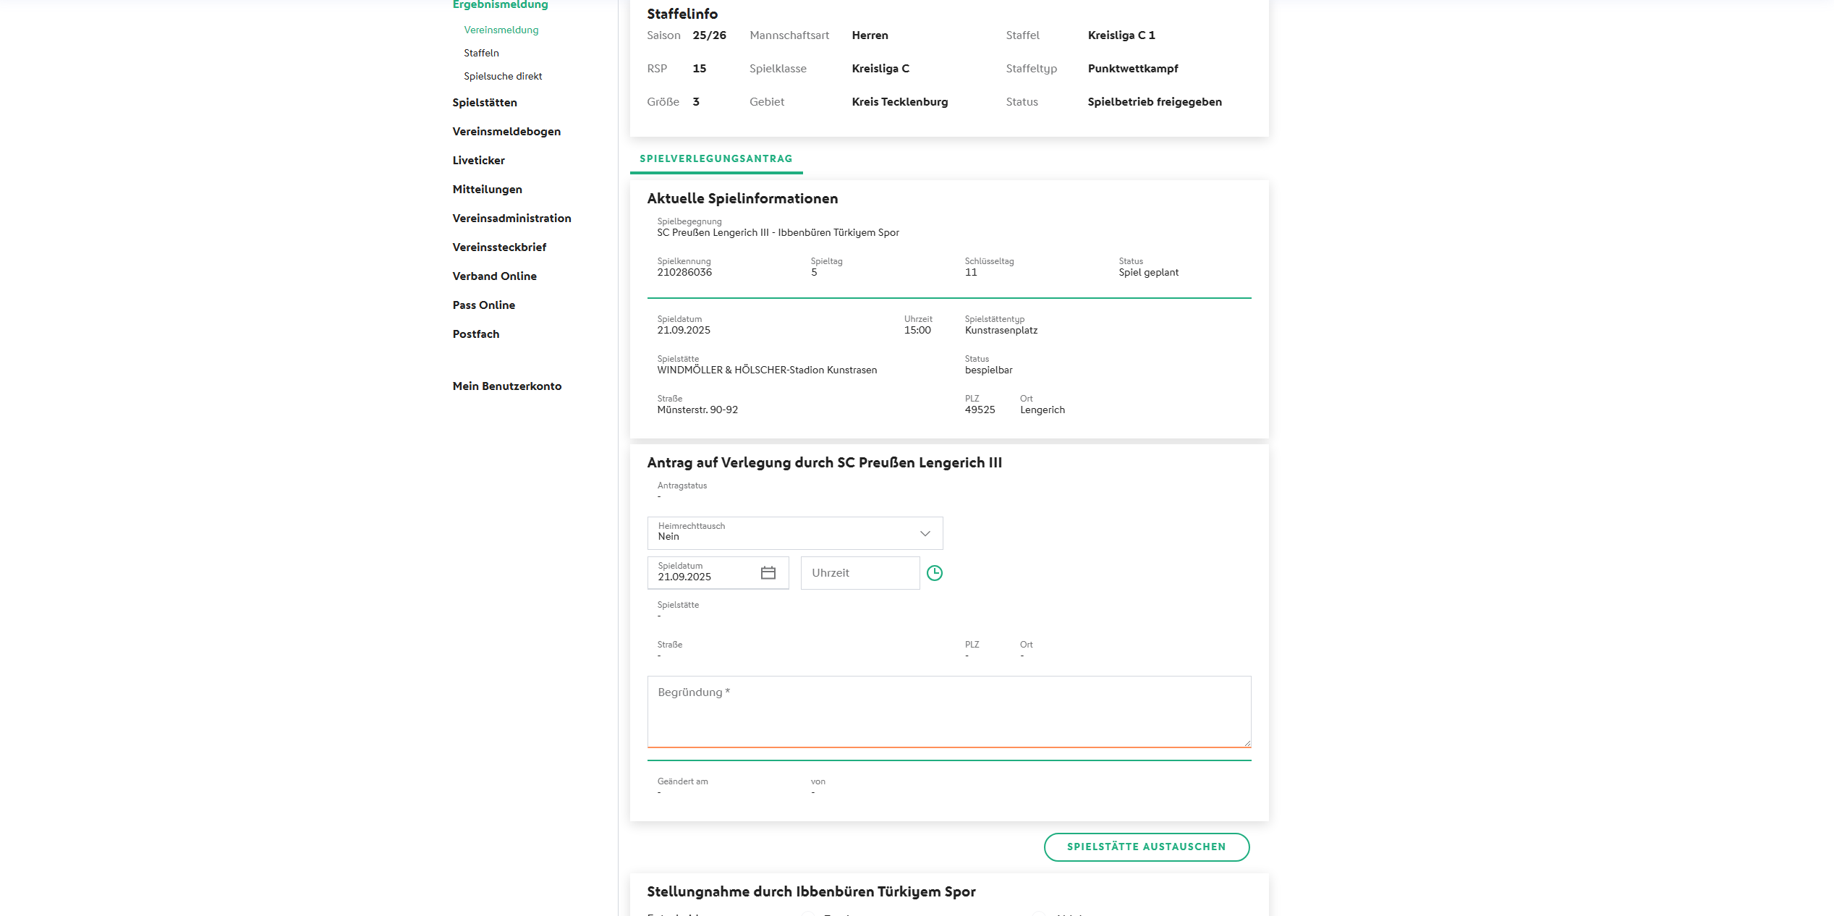The width and height of the screenshot is (1834, 916).
Task: Select the Spielverlegungsantrag tab
Action: [716, 159]
